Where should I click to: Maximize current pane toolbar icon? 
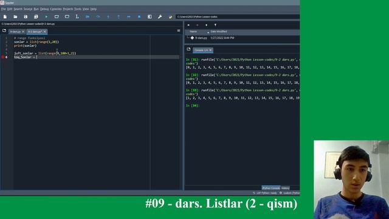[x=150, y=16]
